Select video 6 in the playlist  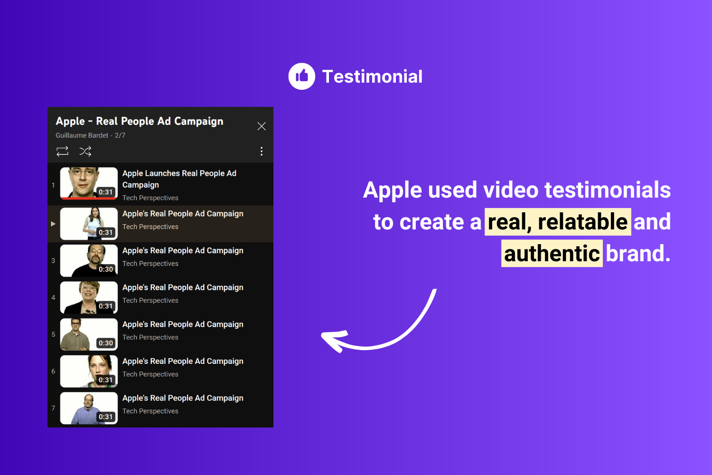[x=161, y=371]
